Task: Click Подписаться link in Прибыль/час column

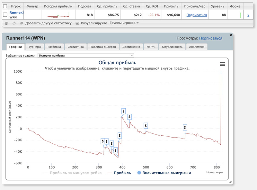Action: coord(197,15)
